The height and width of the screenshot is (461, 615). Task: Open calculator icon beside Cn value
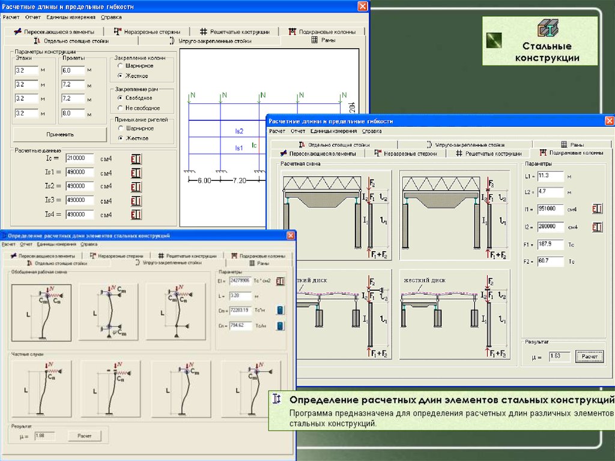(280, 326)
